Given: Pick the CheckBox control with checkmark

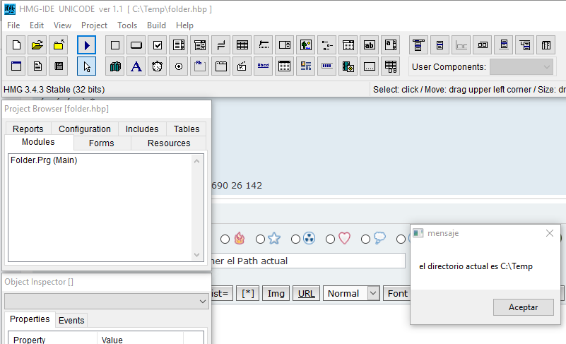Looking at the screenshot, I should click(x=158, y=45).
